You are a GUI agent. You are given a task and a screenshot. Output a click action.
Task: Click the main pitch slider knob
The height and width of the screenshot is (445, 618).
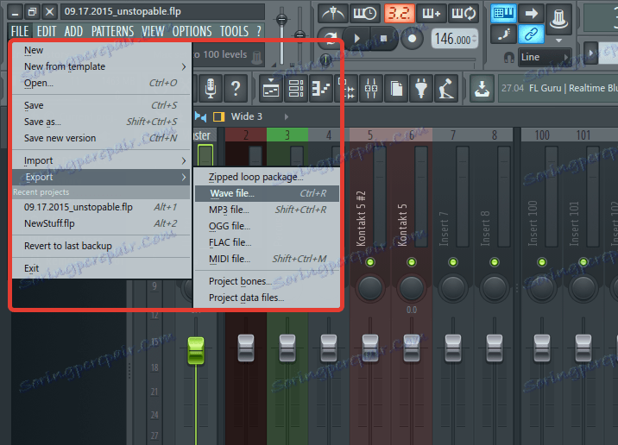click(300, 35)
